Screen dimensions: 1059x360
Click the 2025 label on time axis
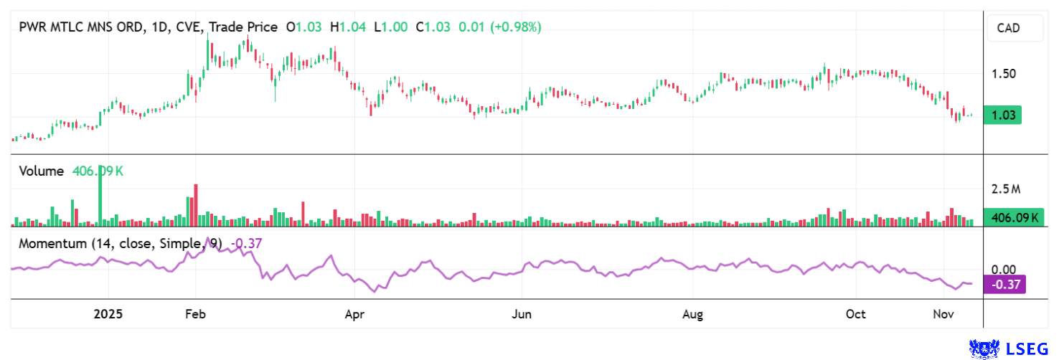coord(108,314)
